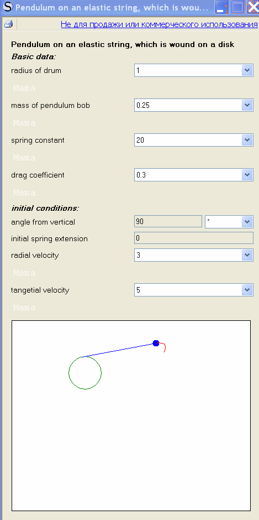Maximize the pendulum window

pos(237,7)
